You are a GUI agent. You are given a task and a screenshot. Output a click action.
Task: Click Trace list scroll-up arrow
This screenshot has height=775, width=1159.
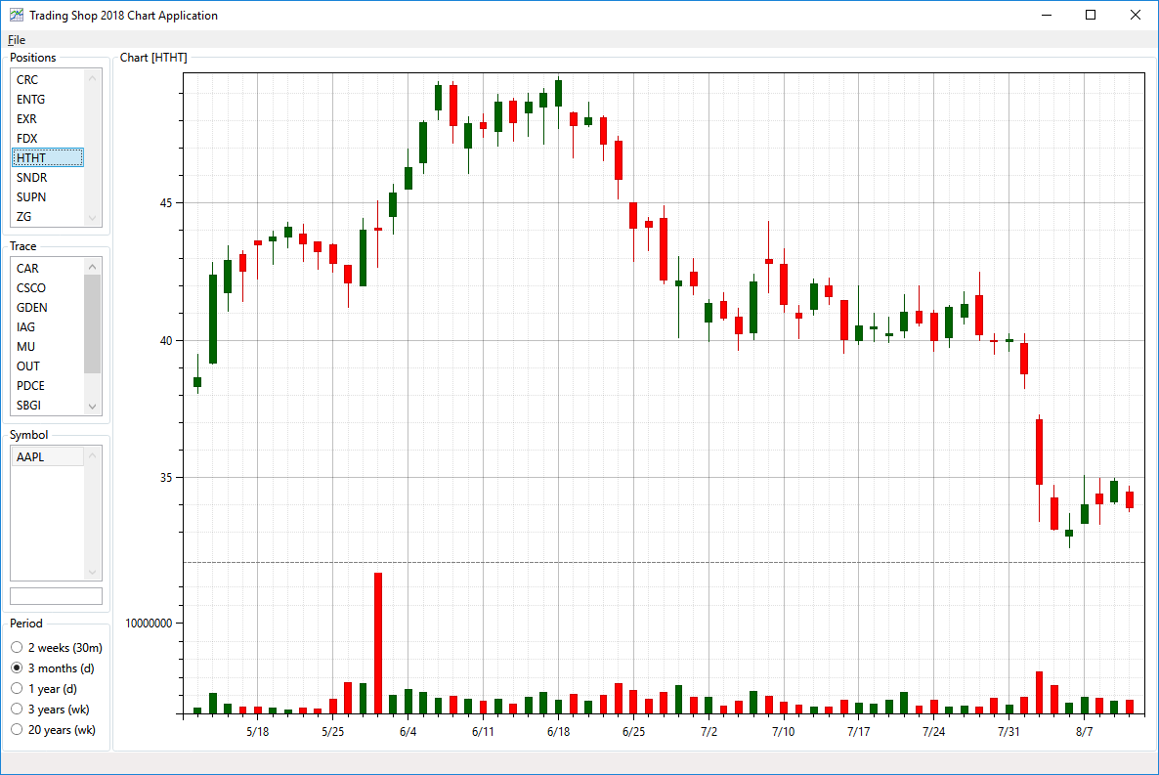[93, 266]
